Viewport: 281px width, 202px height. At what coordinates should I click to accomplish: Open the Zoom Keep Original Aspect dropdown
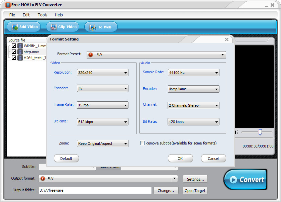click(102, 143)
